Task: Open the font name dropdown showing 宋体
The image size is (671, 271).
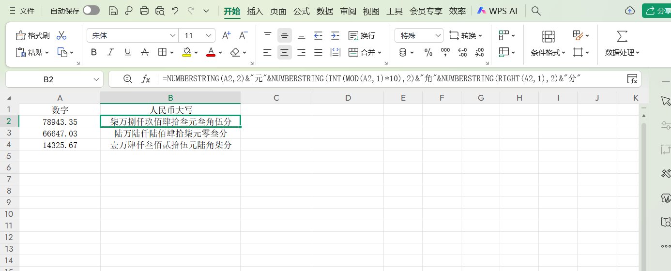Action: [x=173, y=35]
